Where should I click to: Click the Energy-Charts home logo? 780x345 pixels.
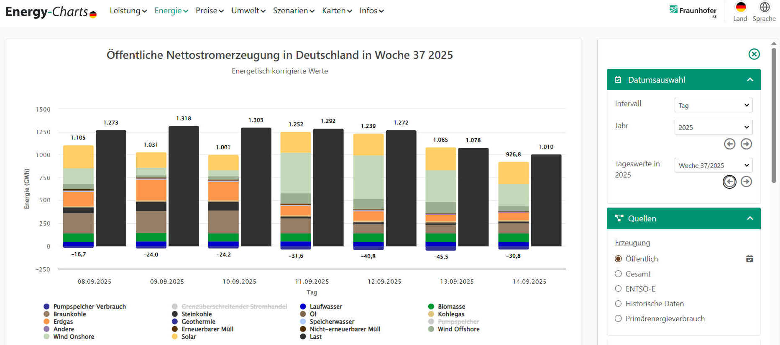pyautogui.click(x=51, y=12)
